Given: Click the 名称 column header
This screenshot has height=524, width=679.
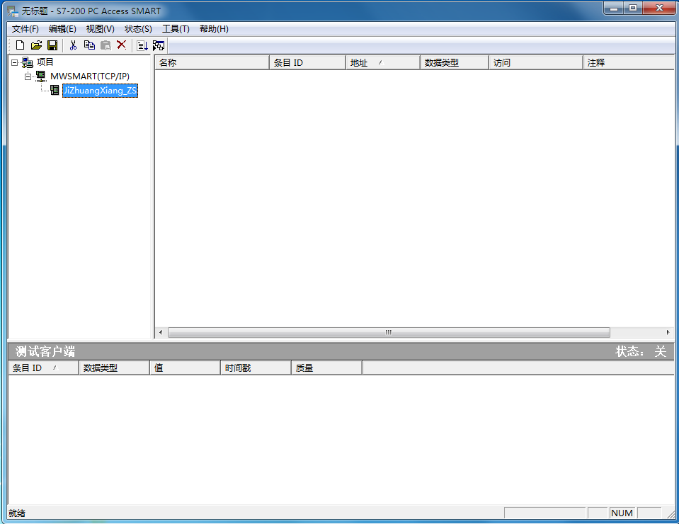Looking at the screenshot, I should (212, 63).
